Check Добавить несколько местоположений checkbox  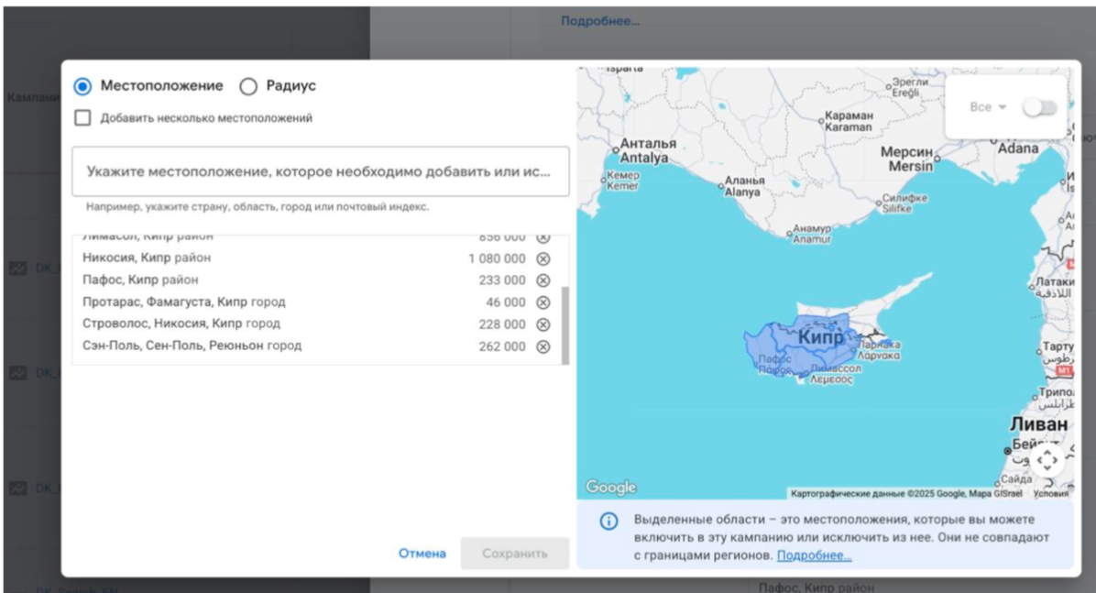[83, 118]
